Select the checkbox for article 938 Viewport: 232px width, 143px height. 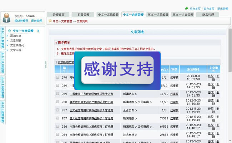(x=57, y=102)
